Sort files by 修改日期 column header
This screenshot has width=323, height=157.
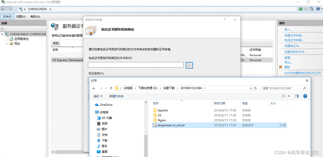(x=219, y=103)
